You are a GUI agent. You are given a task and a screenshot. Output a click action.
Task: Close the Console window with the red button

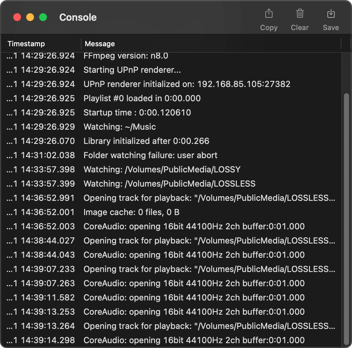(x=17, y=17)
